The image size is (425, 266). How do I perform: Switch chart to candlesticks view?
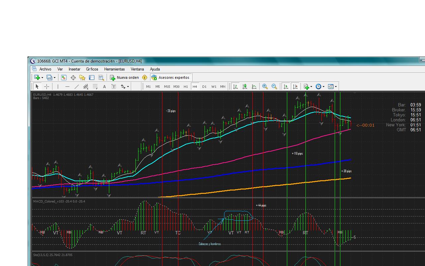(x=245, y=86)
